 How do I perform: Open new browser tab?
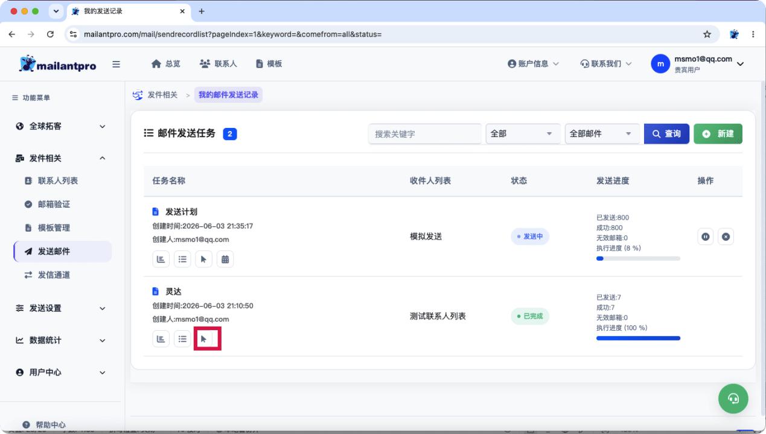pyautogui.click(x=202, y=11)
